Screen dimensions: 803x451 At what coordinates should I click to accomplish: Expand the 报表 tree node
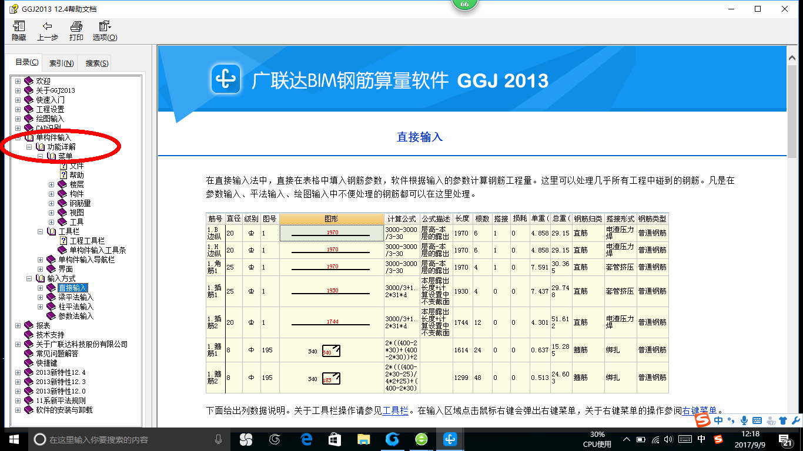coord(18,325)
